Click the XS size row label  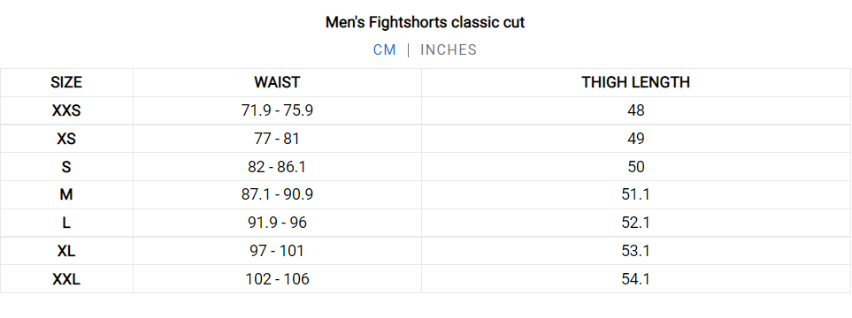[66, 139]
